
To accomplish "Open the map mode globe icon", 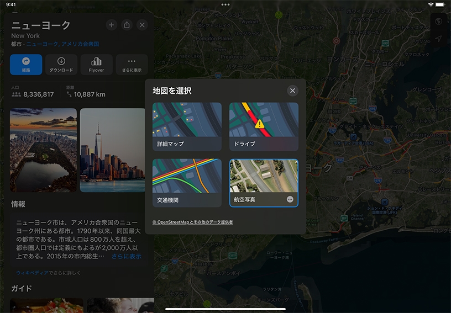I will [438, 22].
